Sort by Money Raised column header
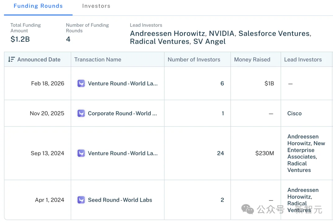The image size is (333, 223). 252,59
